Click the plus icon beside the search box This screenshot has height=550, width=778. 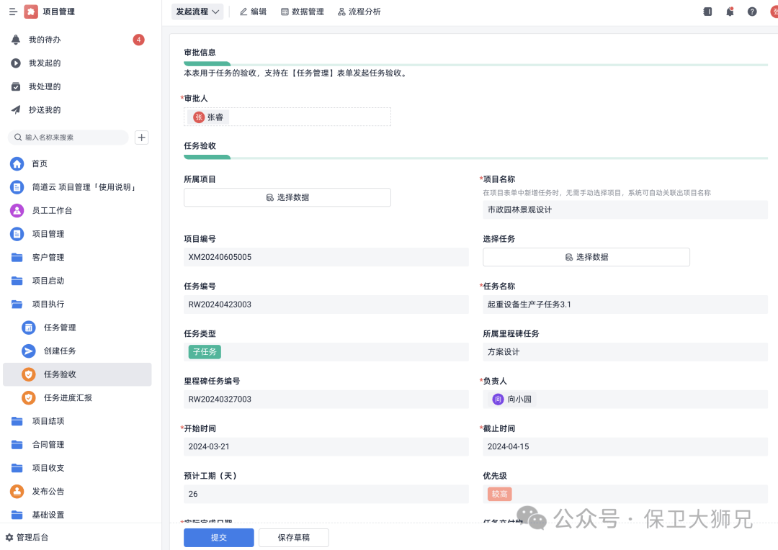(x=142, y=137)
